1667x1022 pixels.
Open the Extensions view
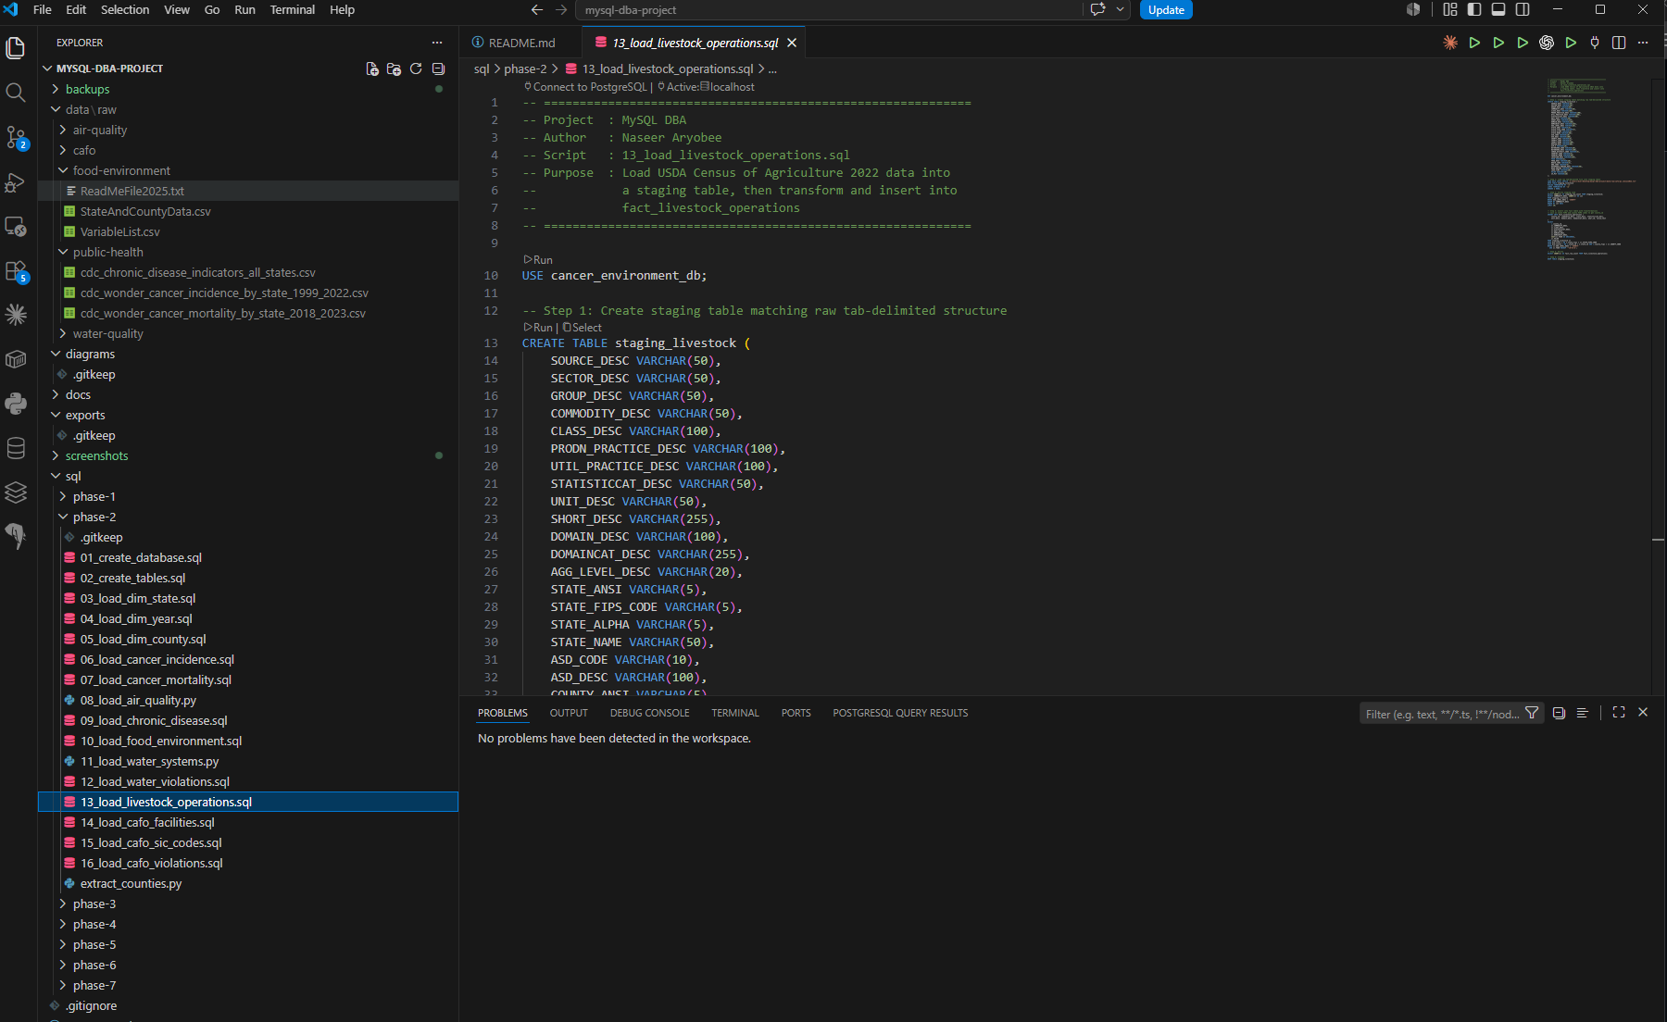[x=16, y=270]
